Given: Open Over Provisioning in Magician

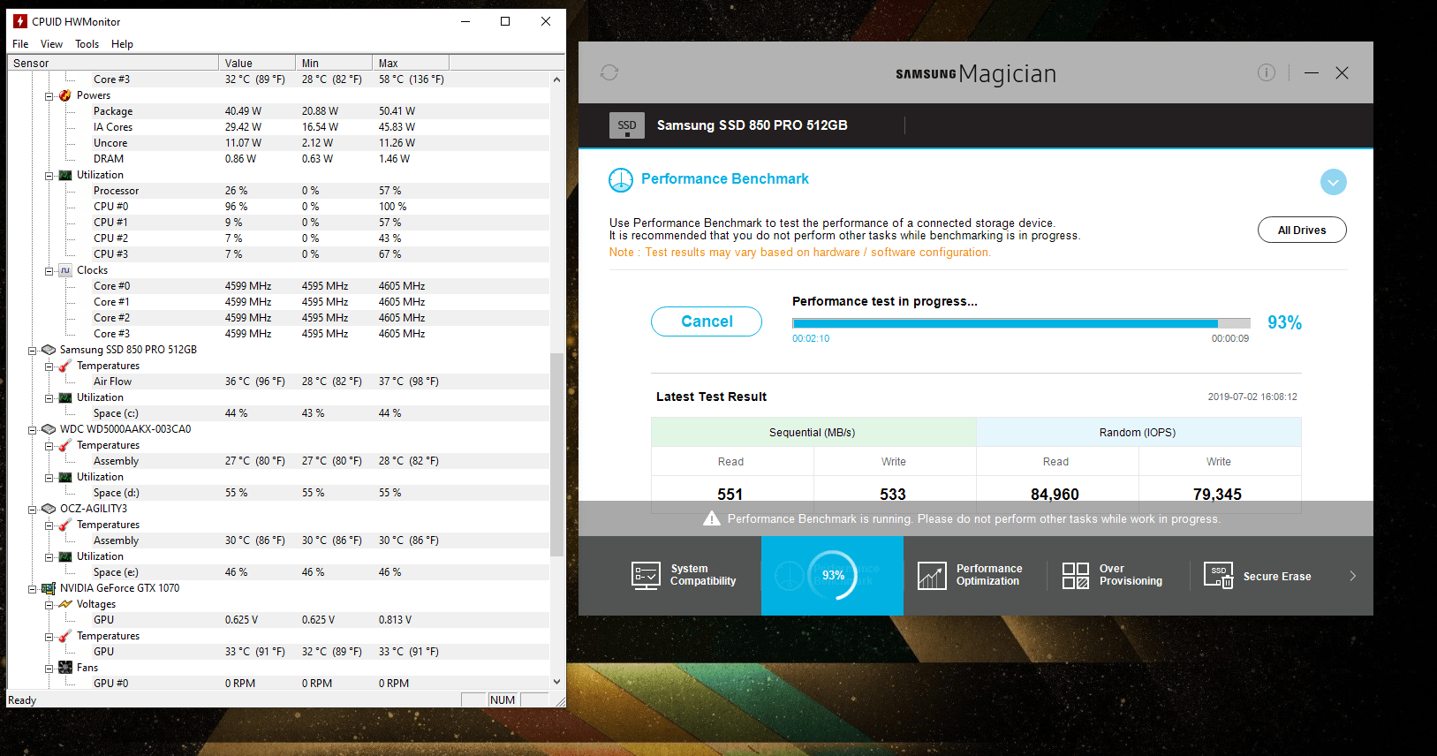Looking at the screenshot, I should pyautogui.click(x=1113, y=576).
